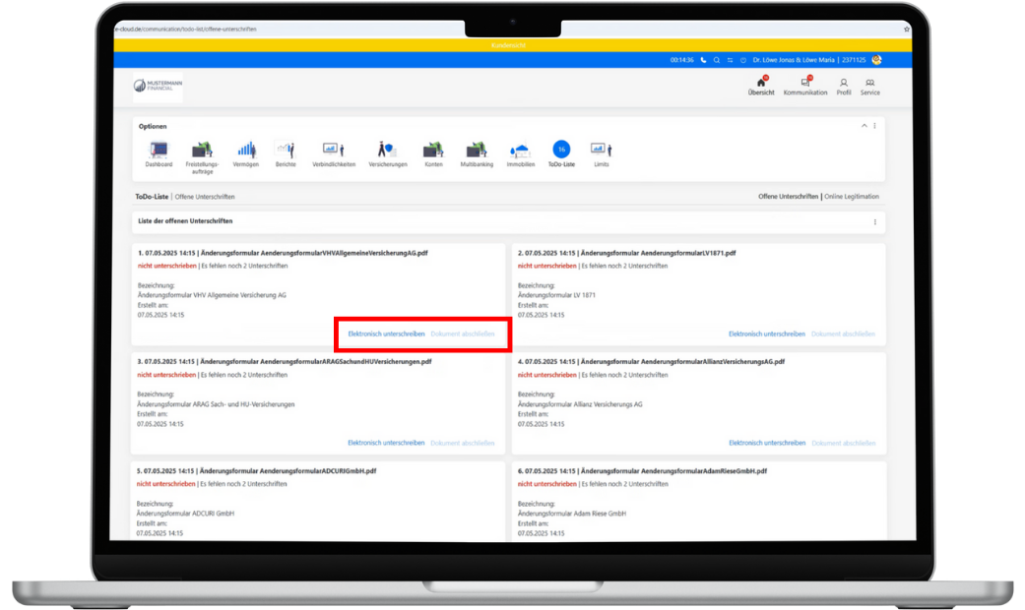
Task: Click the Limits icon
Action: 601,151
